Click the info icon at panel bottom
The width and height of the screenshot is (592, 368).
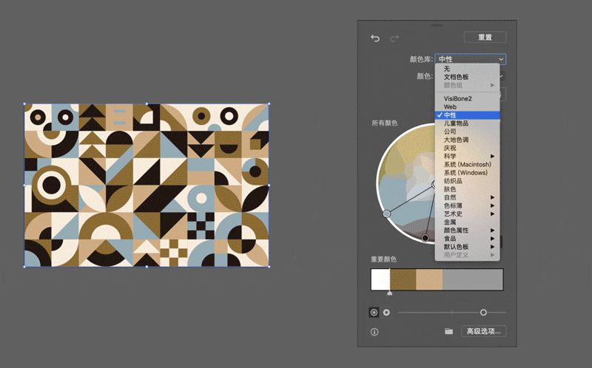(374, 332)
